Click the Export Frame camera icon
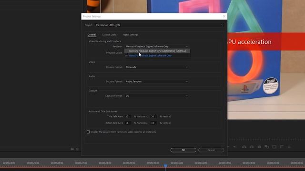The image size is (305, 171). point(259,147)
